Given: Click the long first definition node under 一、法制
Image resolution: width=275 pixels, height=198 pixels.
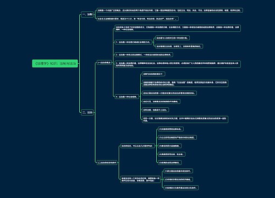Looking at the screenshot, I should pyautogui.click(x=170, y=10).
